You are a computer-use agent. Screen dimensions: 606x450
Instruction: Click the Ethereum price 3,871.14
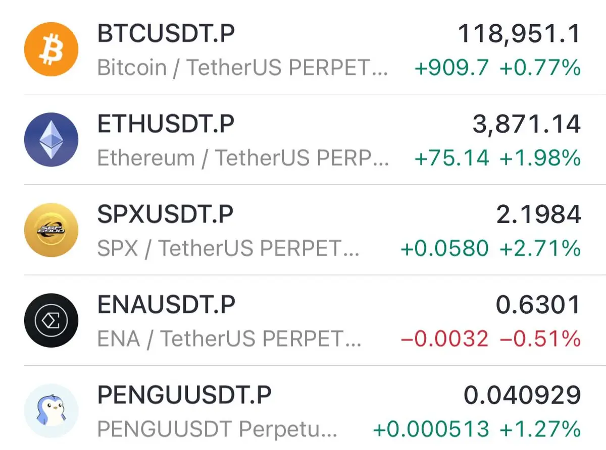pos(527,125)
